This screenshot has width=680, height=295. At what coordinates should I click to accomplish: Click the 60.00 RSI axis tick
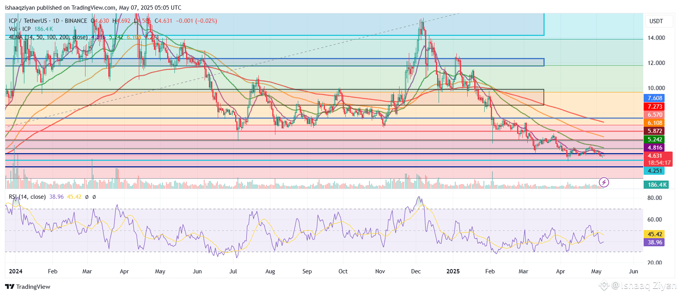click(654, 220)
